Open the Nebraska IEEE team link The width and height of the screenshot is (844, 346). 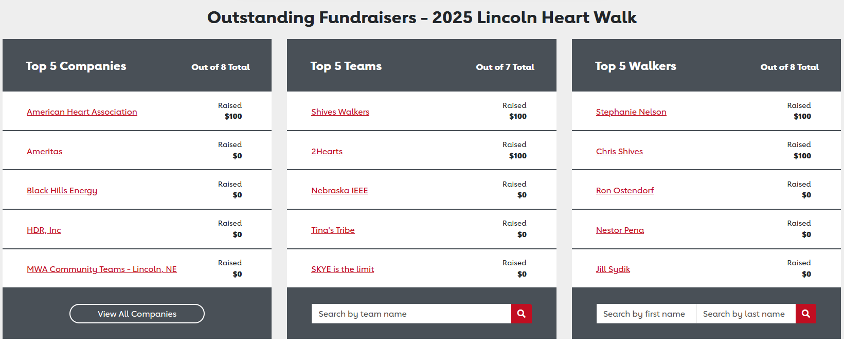coord(339,191)
